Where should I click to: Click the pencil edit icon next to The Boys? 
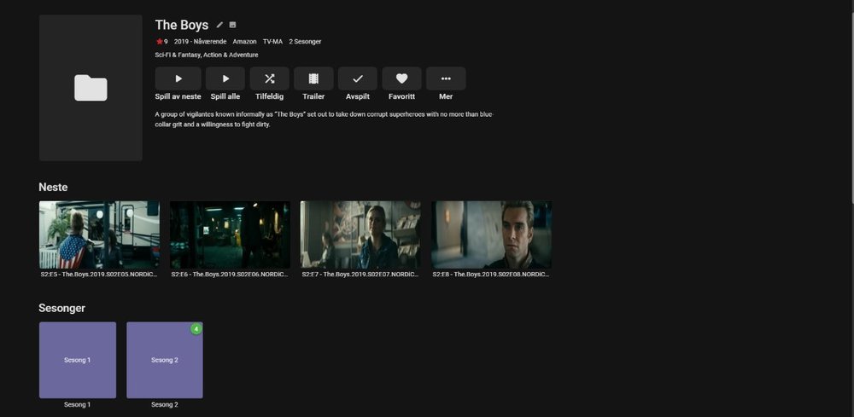point(219,25)
